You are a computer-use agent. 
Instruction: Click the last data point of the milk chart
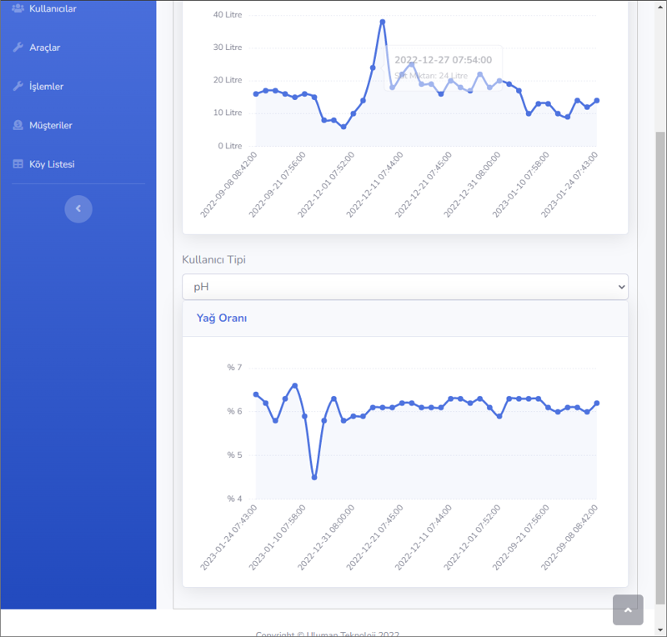click(x=597, y=100)
